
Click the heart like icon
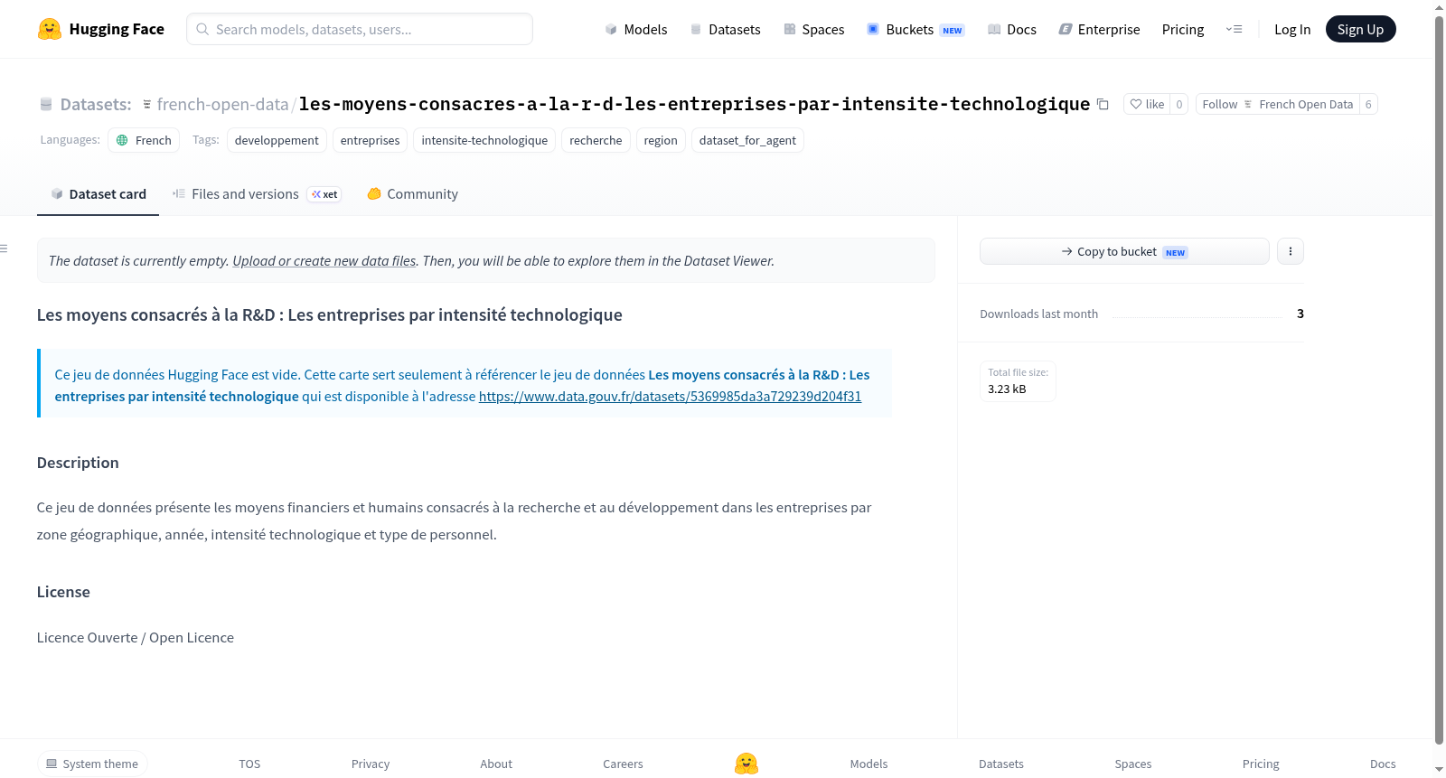(x=1136, y=104)
